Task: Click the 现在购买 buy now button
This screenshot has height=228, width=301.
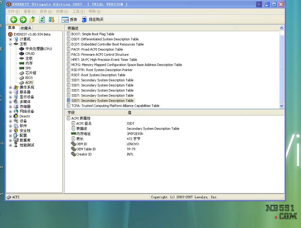Action: click(x=93, y=20)
